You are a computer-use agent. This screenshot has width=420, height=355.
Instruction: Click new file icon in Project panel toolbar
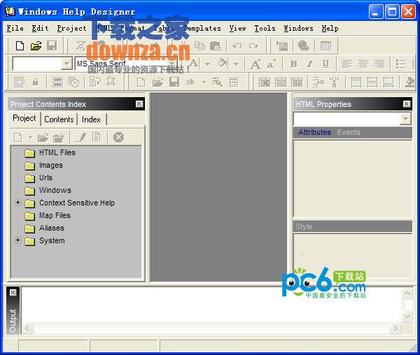pyautogui.click(x=18, y=138)
